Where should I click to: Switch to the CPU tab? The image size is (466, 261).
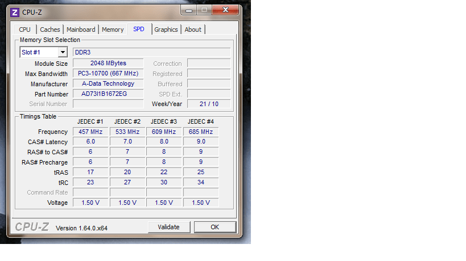(24, 30)
